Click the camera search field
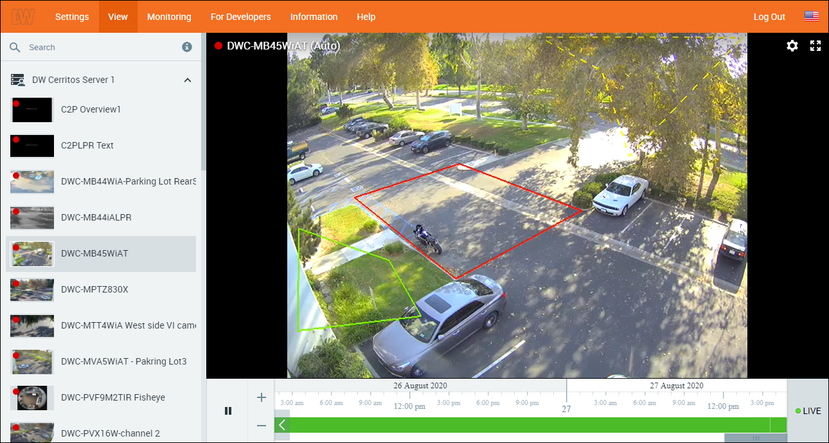This screenshot has height=443, width=829. click(x=103, y=48)
